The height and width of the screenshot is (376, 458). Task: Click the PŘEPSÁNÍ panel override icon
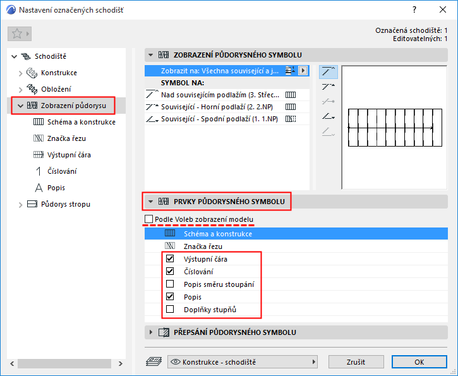tap(164, 332)
